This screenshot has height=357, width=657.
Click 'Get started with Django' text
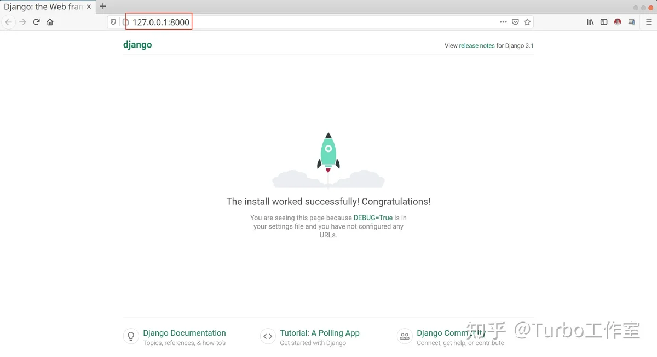click(313, 343)
